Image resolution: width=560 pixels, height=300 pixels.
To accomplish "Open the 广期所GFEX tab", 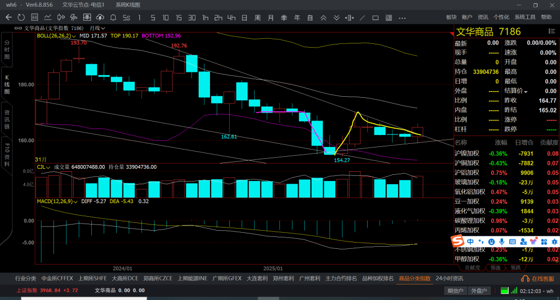I will tap(227, 278).
